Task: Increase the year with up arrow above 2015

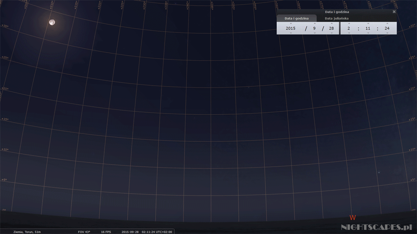Action: tap(291, 23)
